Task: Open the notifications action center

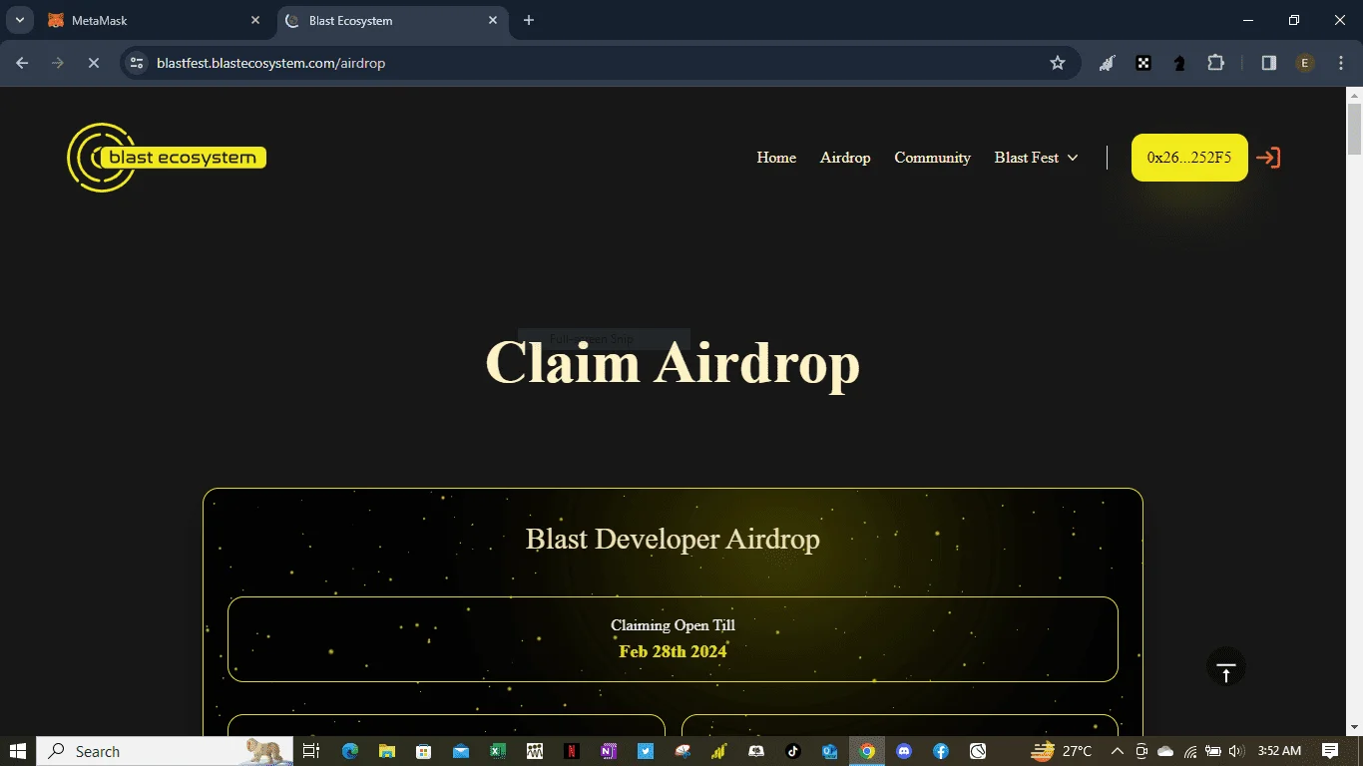Action: pos(1330,751)
